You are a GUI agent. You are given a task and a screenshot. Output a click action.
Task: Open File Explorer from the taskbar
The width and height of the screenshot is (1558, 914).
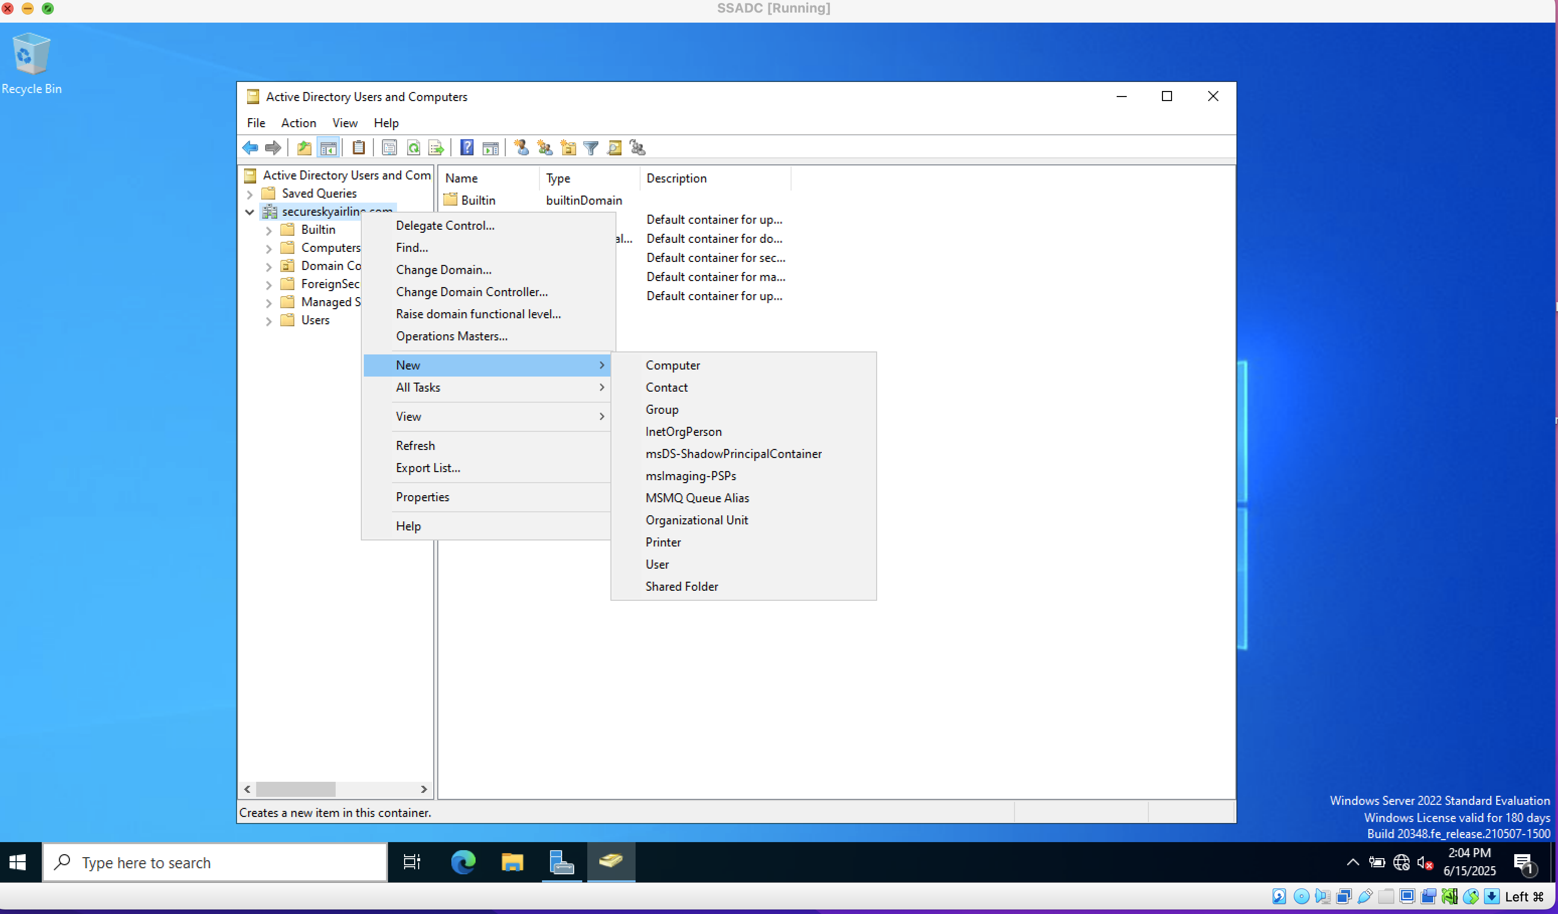(512, 862)
